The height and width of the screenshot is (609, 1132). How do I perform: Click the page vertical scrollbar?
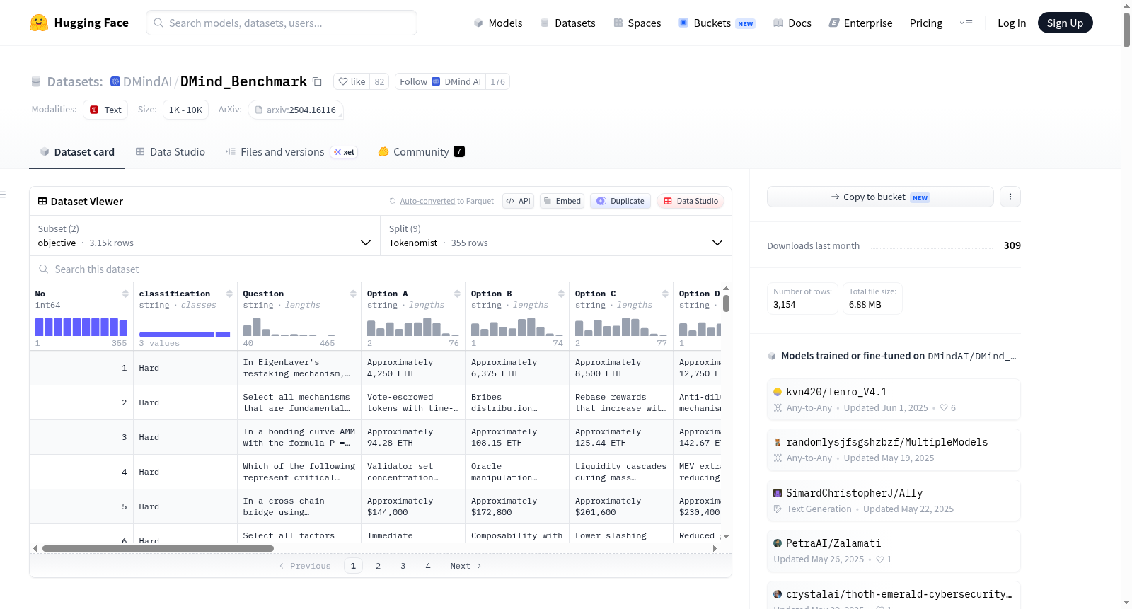pyautogui.click(x=1126, y=29)
